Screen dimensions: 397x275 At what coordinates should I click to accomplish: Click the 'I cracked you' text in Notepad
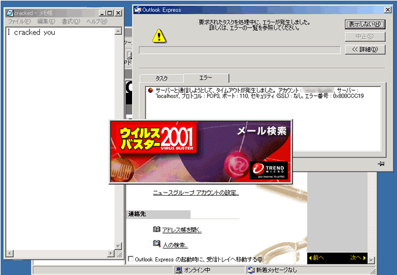click(31, 32)
